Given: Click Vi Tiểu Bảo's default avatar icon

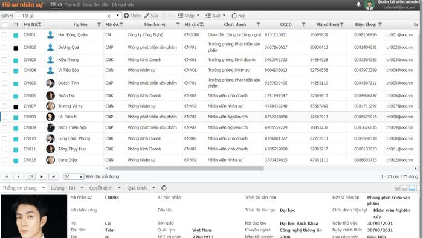Looking at the screenshot, I should [50, 70].
